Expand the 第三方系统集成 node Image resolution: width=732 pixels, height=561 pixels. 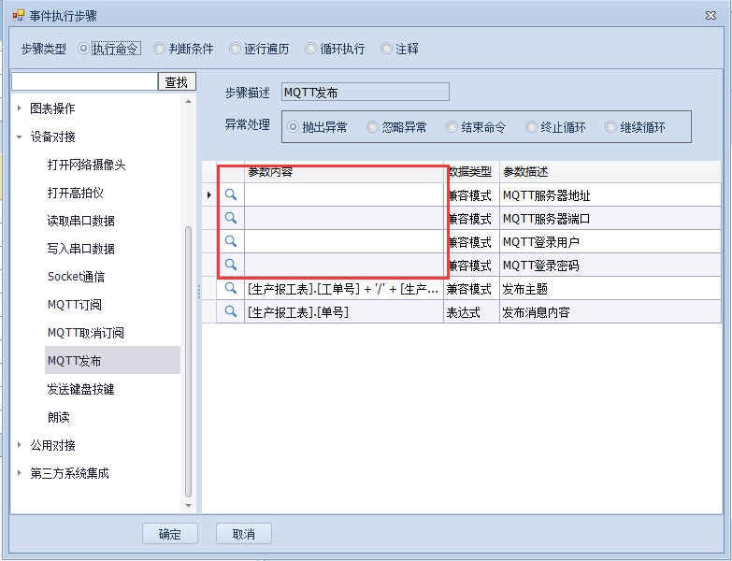click(x=19, y=473)
